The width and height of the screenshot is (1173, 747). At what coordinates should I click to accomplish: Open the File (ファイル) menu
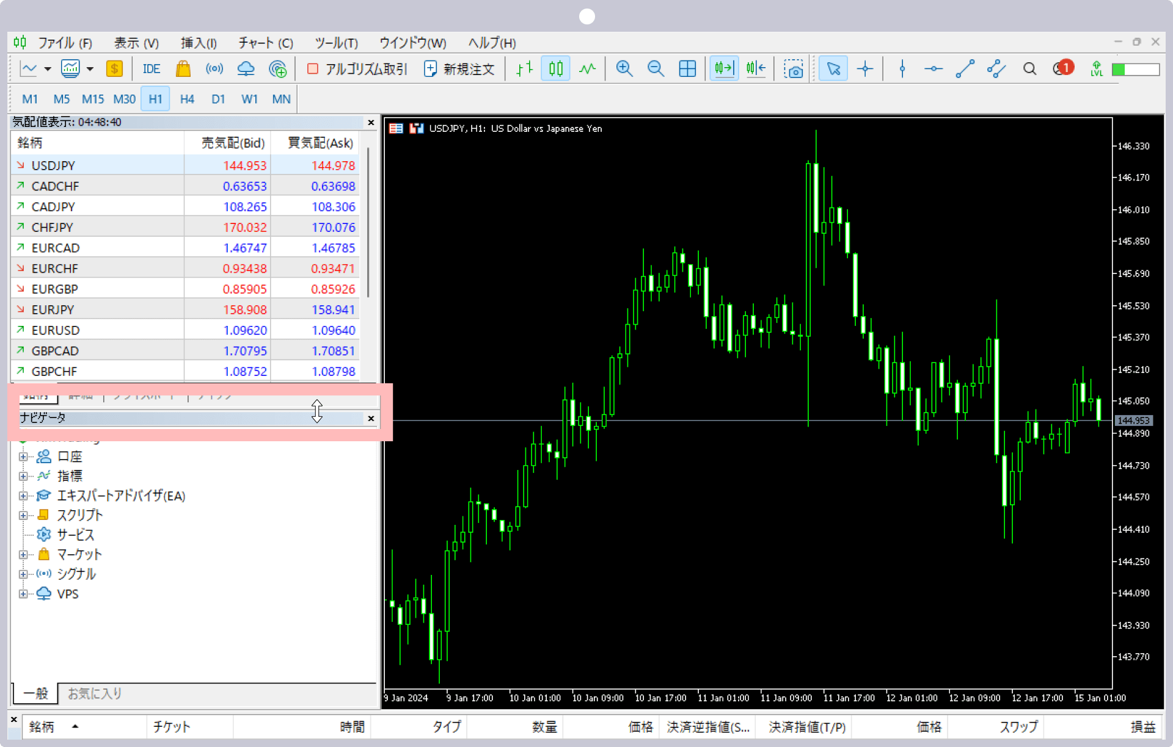pos(65,43)
